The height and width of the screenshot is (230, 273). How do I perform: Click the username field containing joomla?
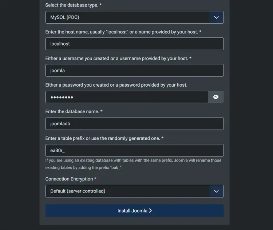(x=134, y=71)
